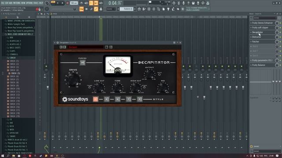Toggle the Distructor slot enable knob
Screen dimensions: 282x158
pos(277,37)
